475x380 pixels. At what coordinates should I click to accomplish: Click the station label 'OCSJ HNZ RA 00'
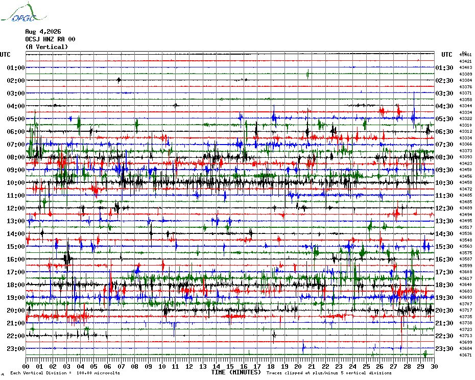click(50, 39)
